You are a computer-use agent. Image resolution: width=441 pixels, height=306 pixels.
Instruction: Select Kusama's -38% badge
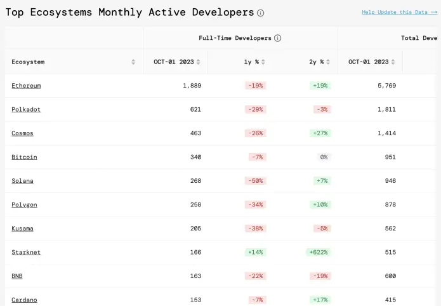(255, 229)
